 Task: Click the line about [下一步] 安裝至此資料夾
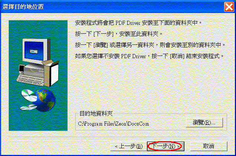(119, 34)
